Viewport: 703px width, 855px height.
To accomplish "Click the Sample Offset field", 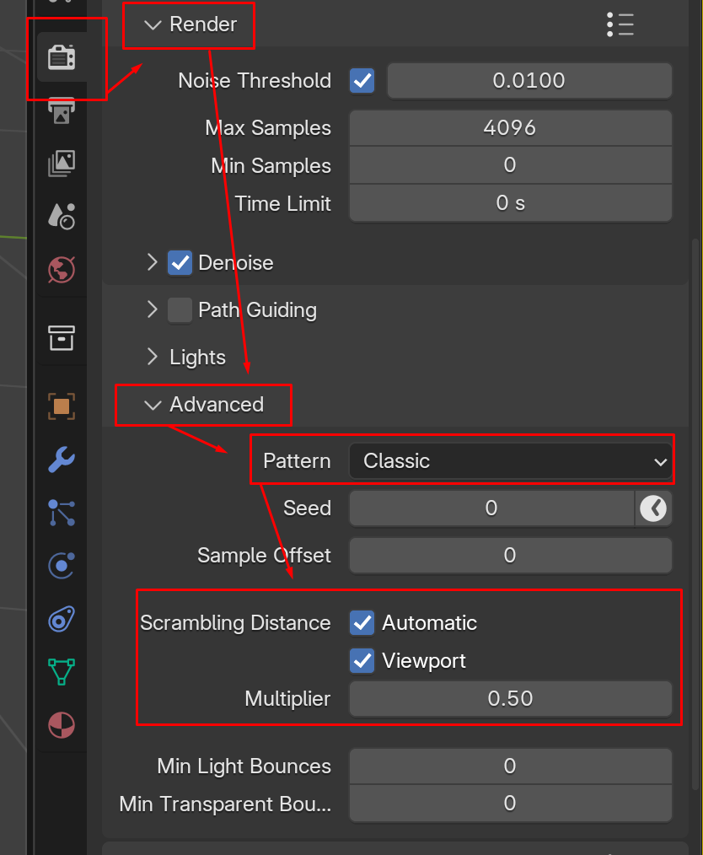I will (511, 556).
